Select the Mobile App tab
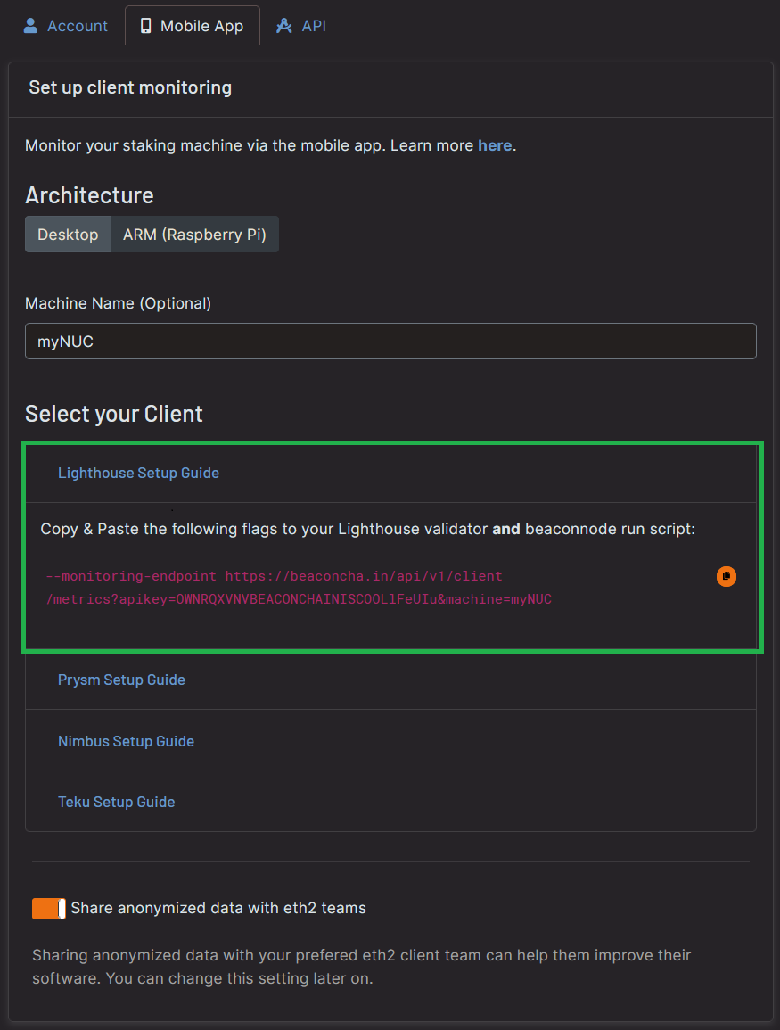 point(192,25)
